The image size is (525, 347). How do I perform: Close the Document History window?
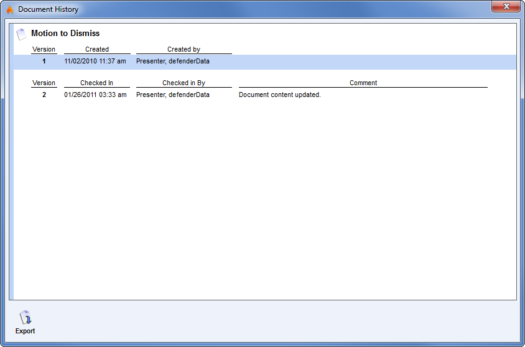pos(506,7)
